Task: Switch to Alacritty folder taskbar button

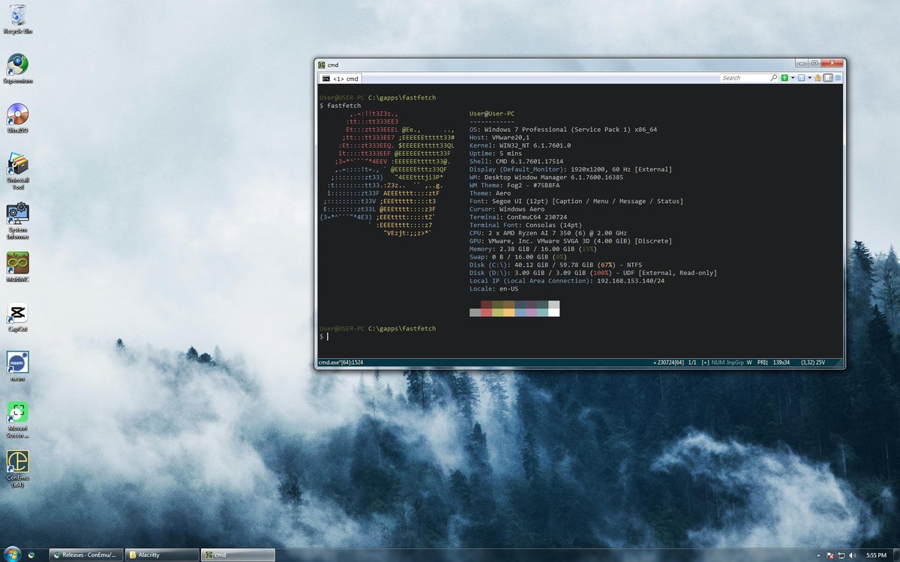Action: [x=160, y=555]
